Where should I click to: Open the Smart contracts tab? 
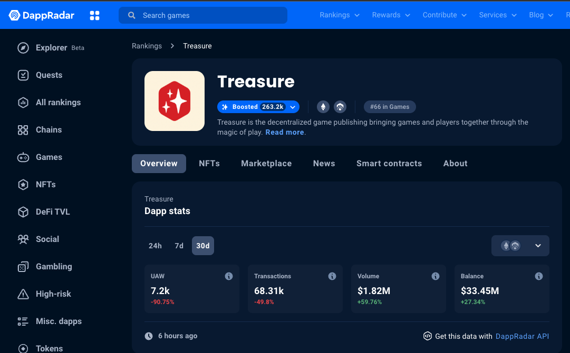[x=389, y=163]
